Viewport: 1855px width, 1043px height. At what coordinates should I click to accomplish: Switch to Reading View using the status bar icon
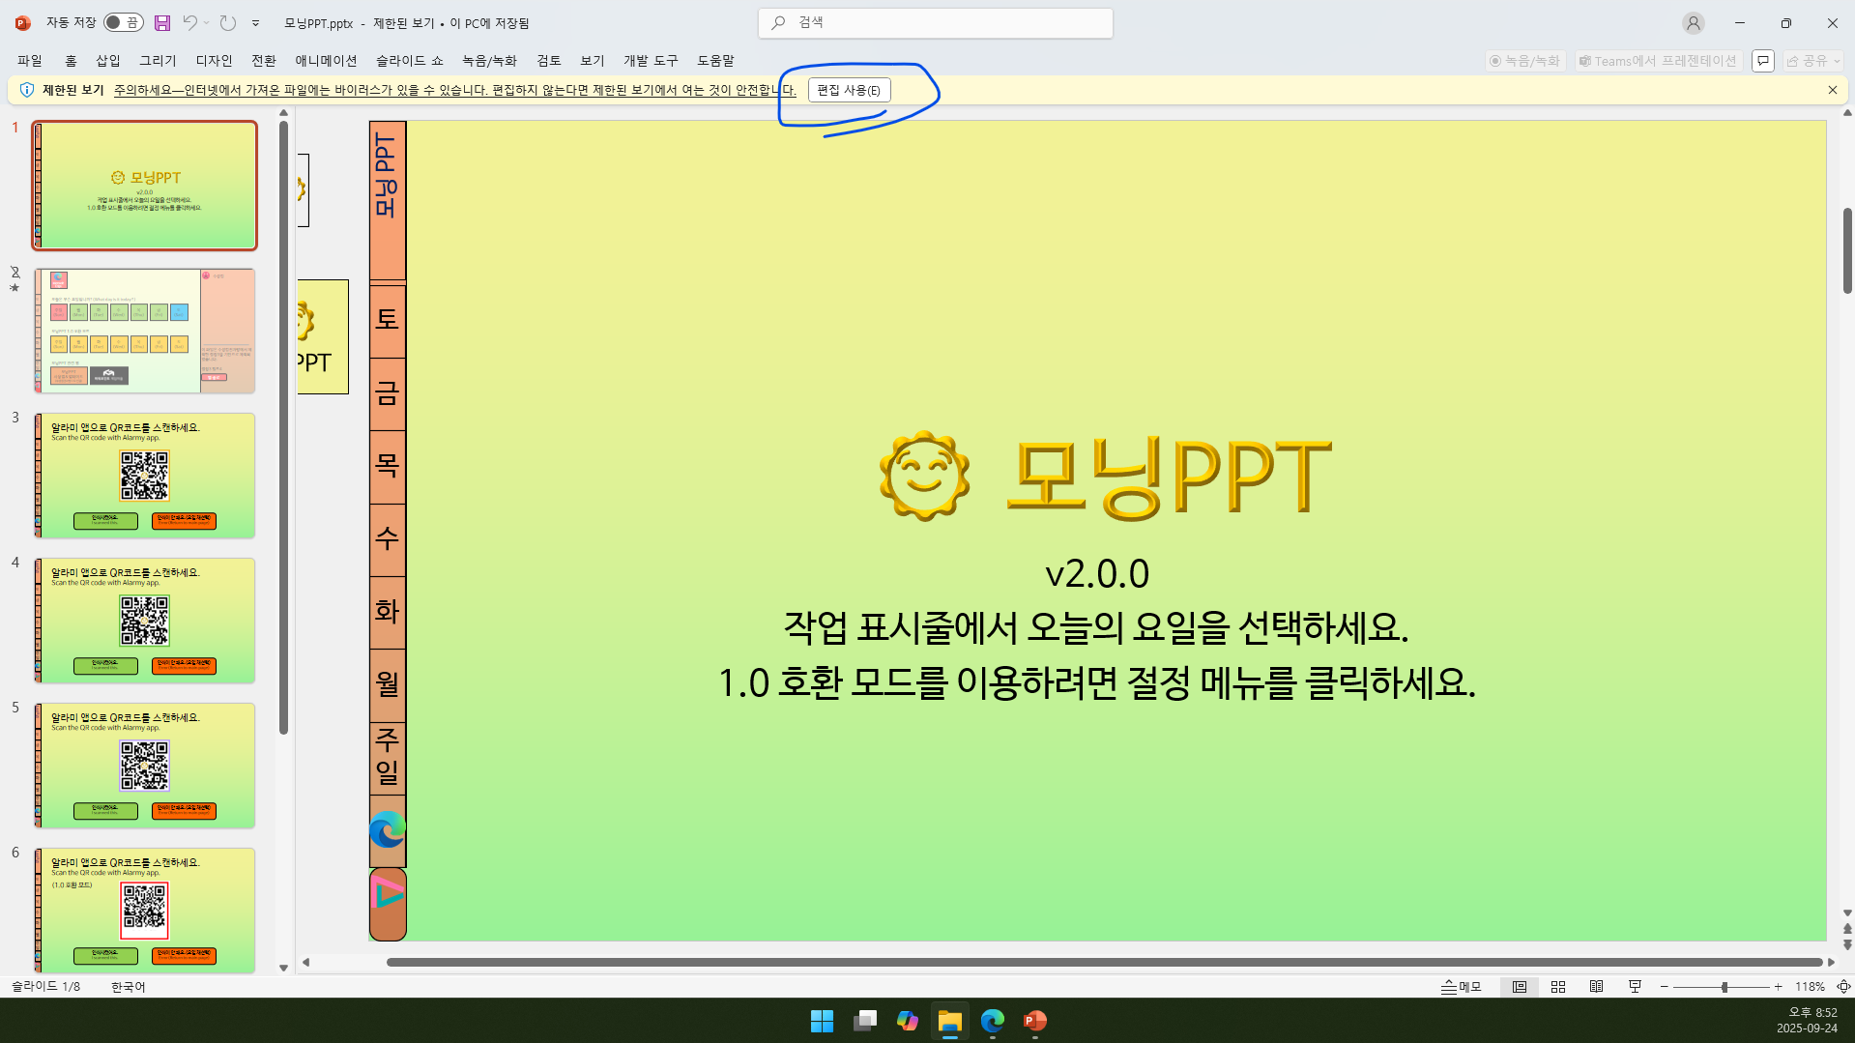[x=1596, y=986]
